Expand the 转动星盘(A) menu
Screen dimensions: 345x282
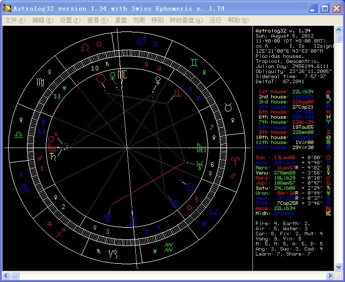pos(186,20)
